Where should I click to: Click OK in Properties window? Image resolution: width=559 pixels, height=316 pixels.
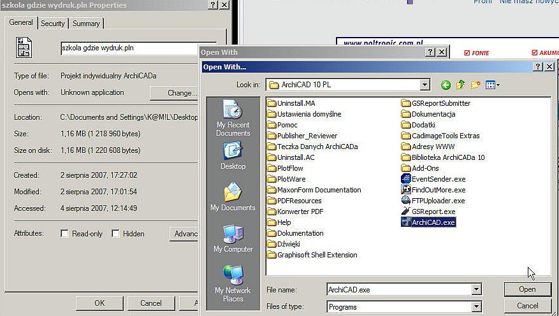99,303
